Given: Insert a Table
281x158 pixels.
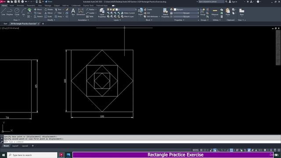Looking at the screenshot, I should (x=90, y=17).
